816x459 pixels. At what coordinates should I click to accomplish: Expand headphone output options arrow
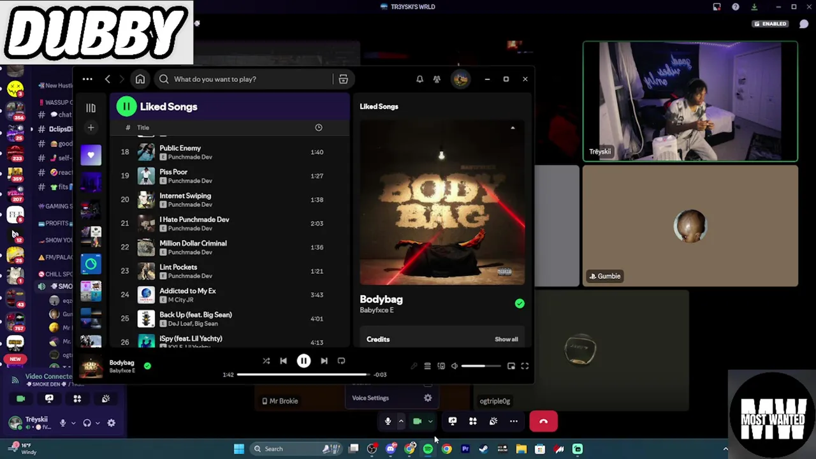[x=97, y=423]
